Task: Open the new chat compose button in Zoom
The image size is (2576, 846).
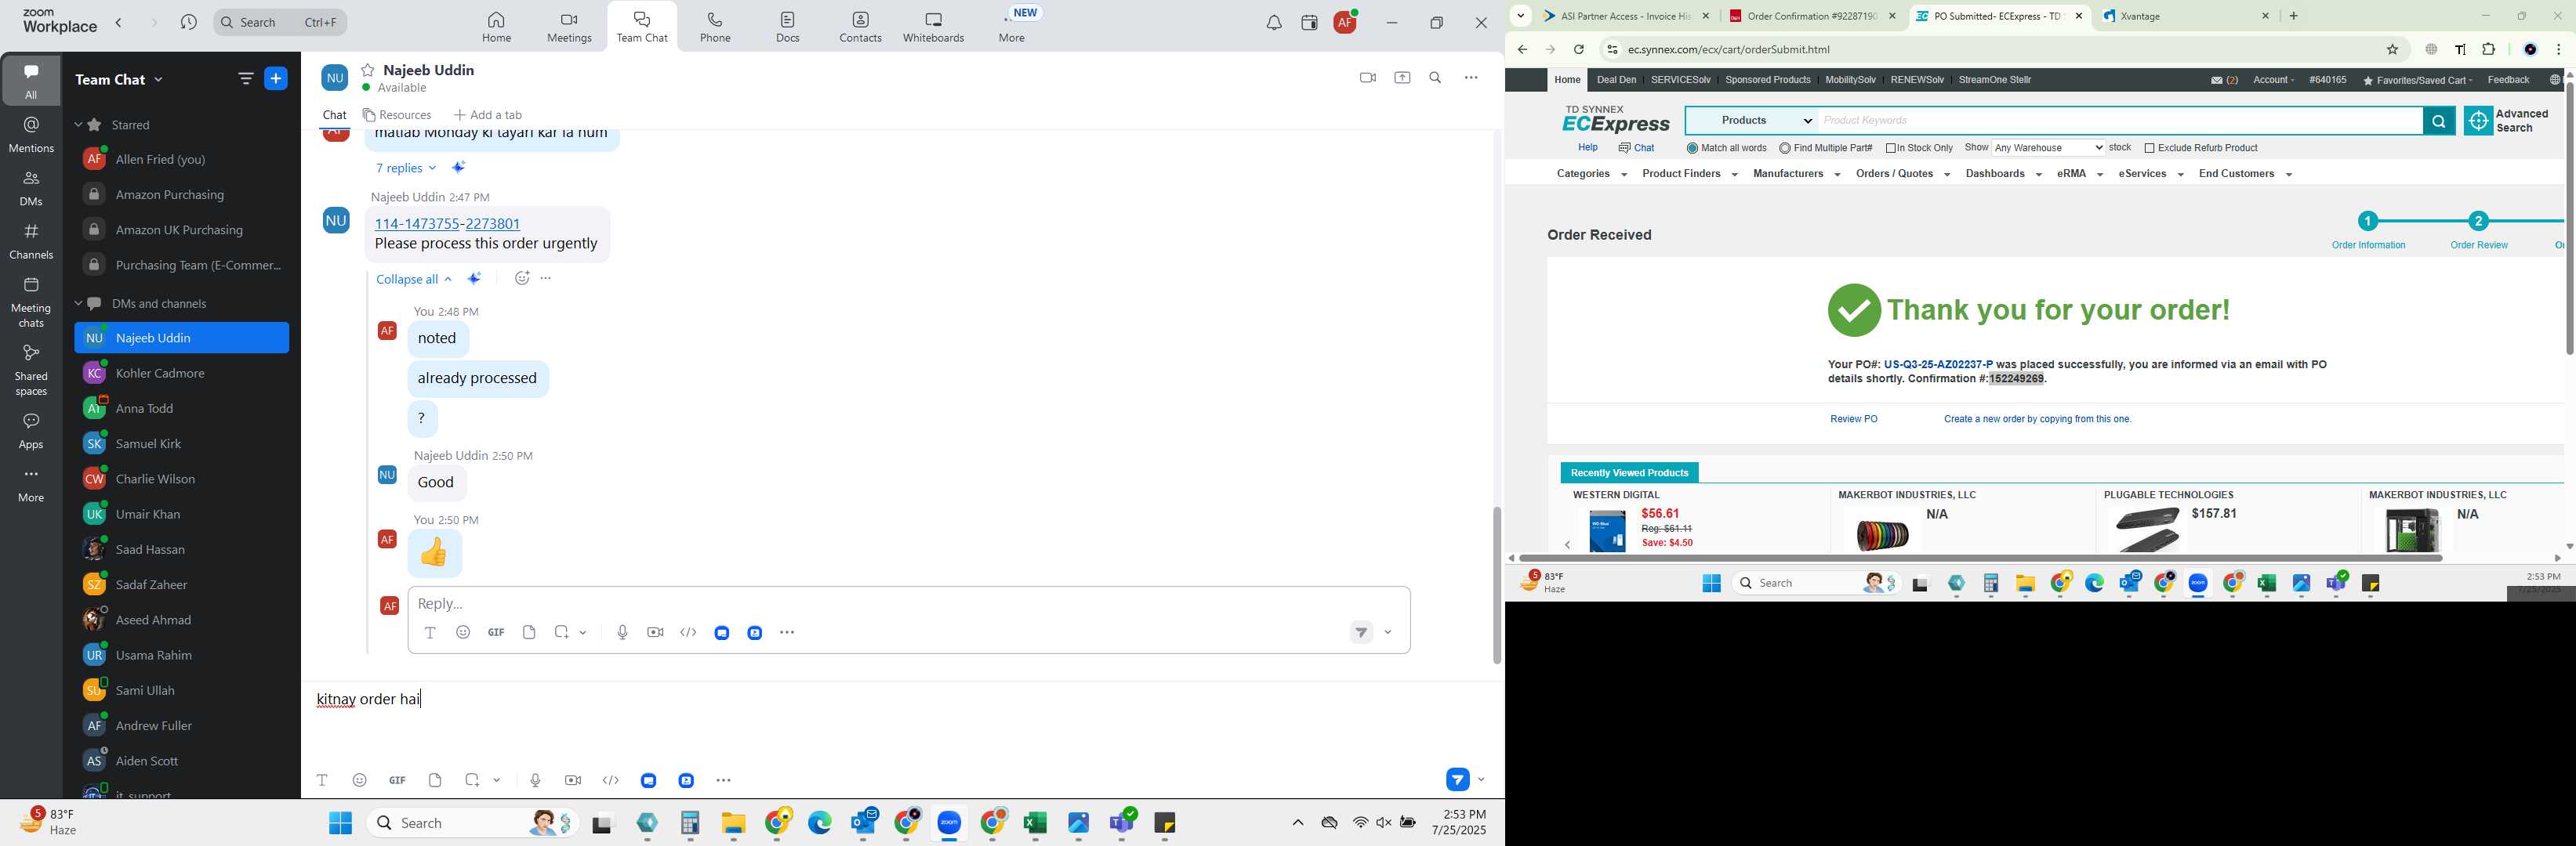Action: pyautogui.click(x=276, y=79)
